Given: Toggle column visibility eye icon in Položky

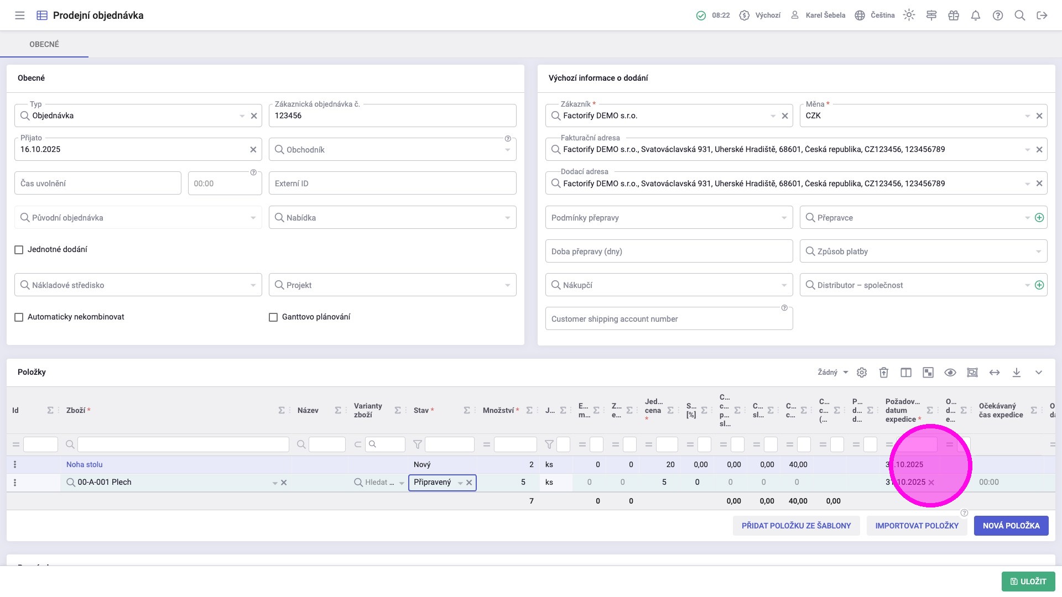Looking at the screenshot, I should (x=950, y=373).
